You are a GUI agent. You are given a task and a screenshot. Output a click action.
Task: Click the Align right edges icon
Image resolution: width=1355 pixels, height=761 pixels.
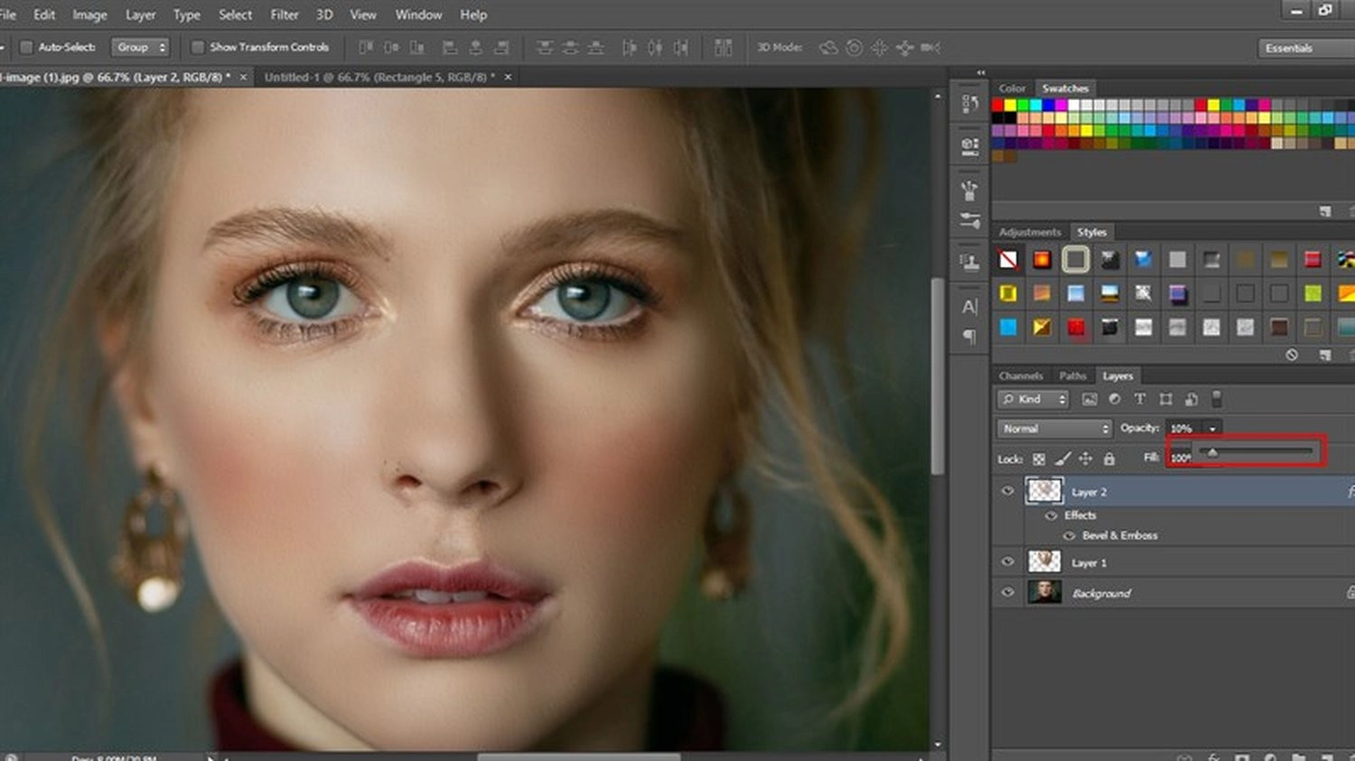[x=501, y=47]
